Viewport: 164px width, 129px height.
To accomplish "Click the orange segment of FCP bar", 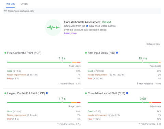I will coord(74,62).
